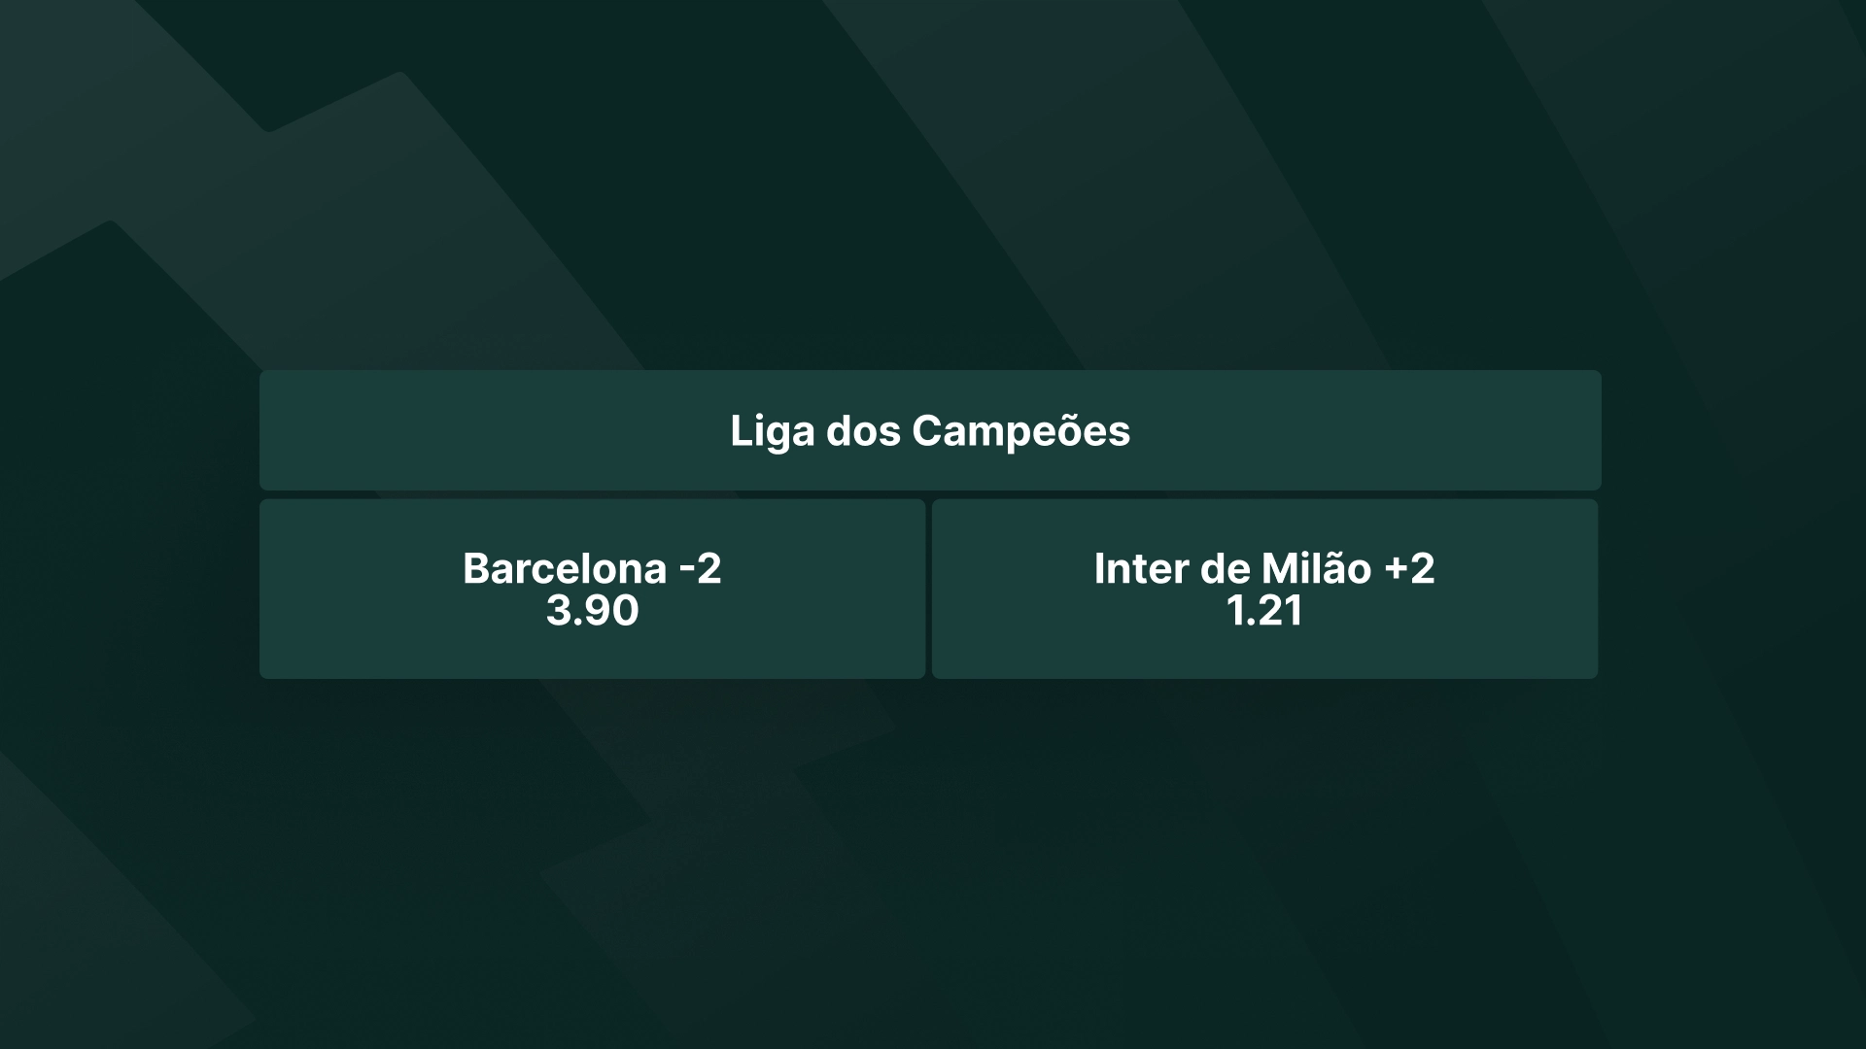This screenshot has height=1049, width=1866.
Task: Add Barcelona at odds 3.90 to betslip
Action: pos(592,589)
